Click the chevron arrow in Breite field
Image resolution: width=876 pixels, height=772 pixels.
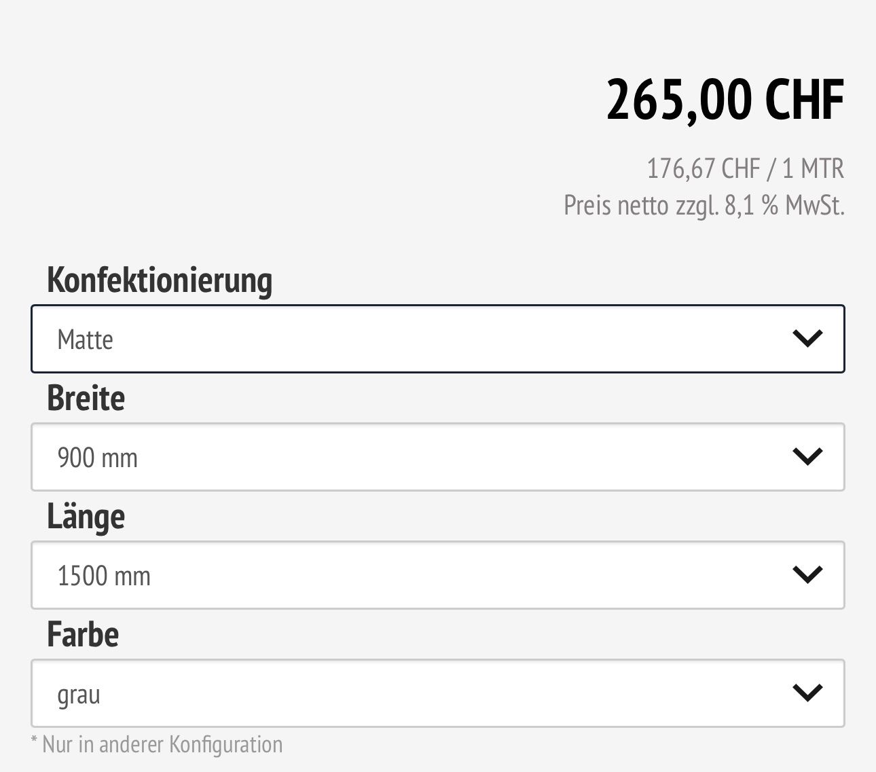tap(807, 456)
